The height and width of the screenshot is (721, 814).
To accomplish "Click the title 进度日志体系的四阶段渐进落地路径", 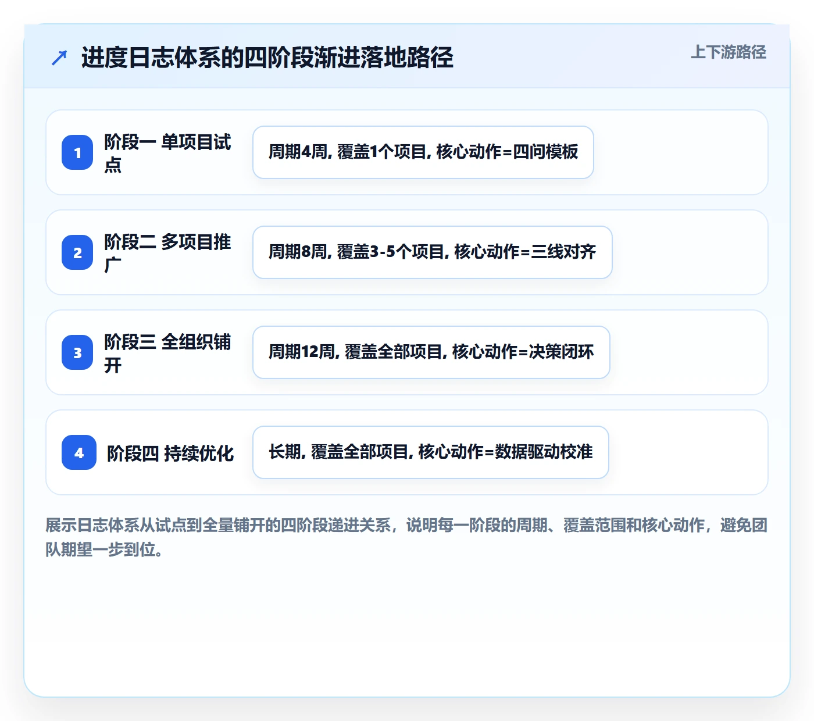I will pos(267,58).
